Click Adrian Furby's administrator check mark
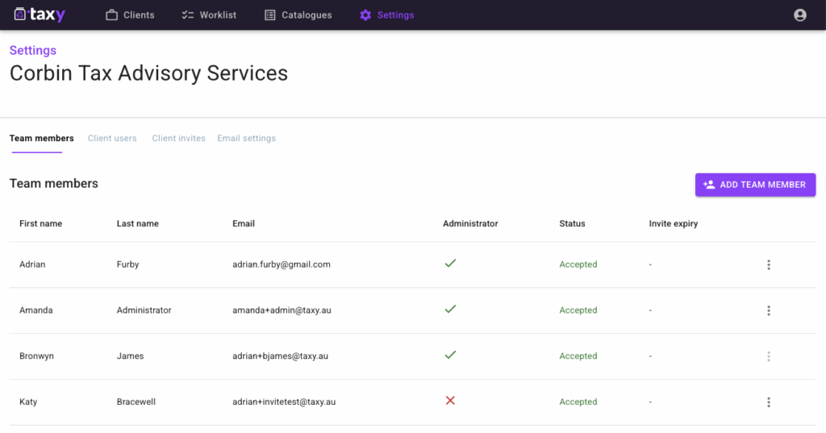Screen dimensions: 826x433 point(450,263)
